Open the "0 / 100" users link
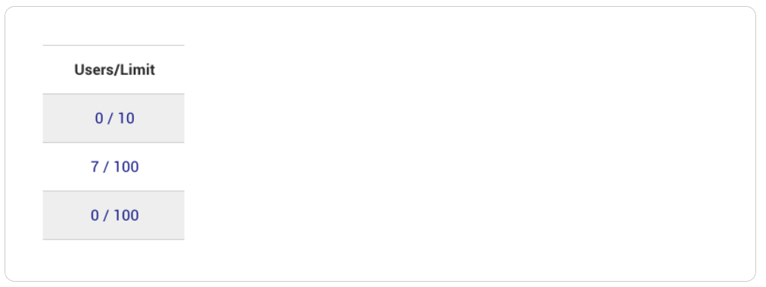The width and height of the screenshot is (766, 287). pyautogui.click(x=114, y=215)
